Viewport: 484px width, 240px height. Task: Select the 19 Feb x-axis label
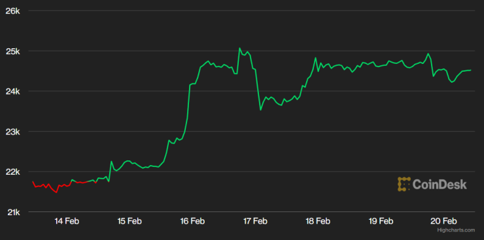point(381,220)
